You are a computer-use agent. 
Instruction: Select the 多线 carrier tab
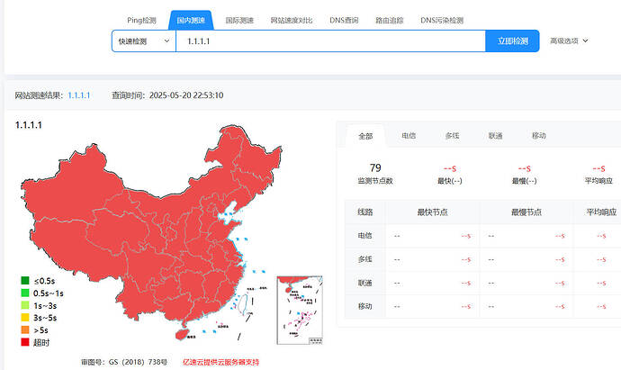coord(452,135)
